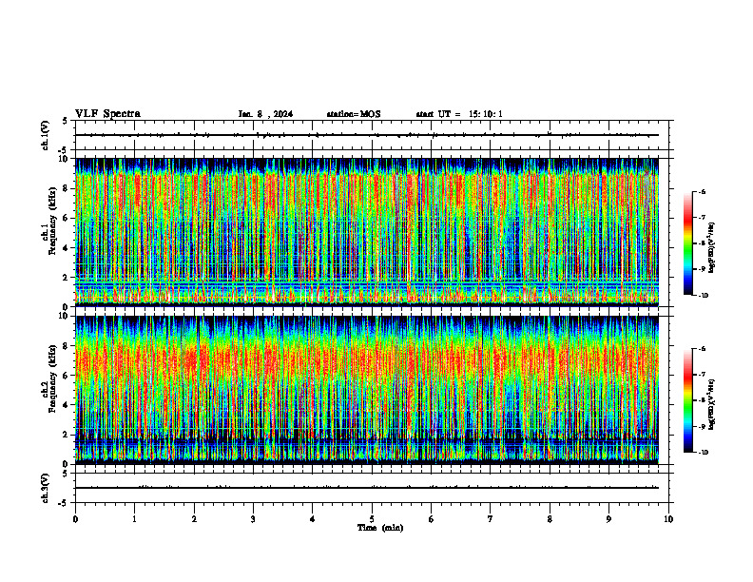Click the "5" tick on ch.1(V) axis
Viewport: 753px width, 582px height.
pyautogui.click(x=66, y=121)
